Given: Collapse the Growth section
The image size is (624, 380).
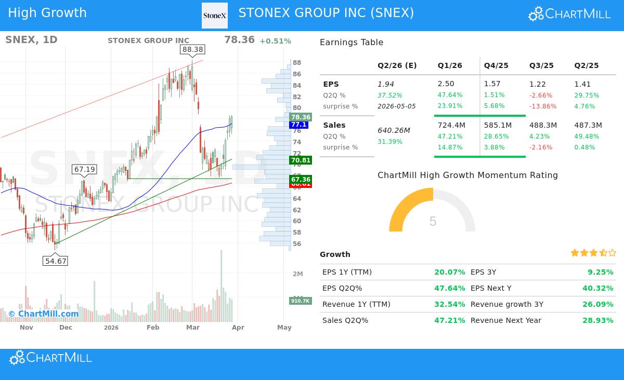Looking at the screenshot, I should point(334,254).
